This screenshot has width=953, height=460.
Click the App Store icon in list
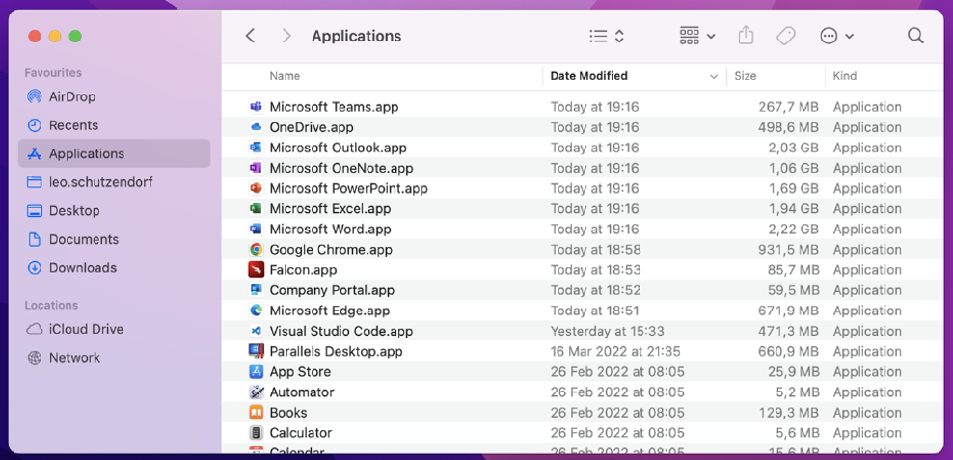[x=256, y=372]
